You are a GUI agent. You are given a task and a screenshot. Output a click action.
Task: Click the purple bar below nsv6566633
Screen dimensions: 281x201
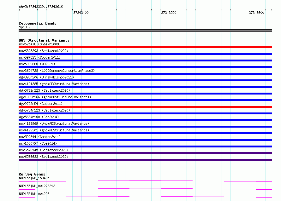[x=145, y=160]
